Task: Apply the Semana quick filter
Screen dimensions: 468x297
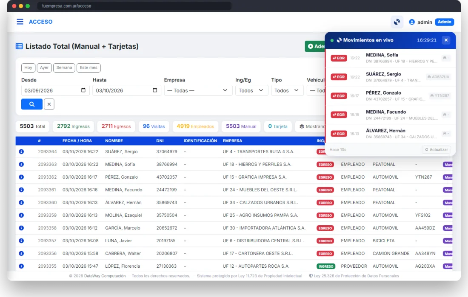Action: tap(64, 68)
